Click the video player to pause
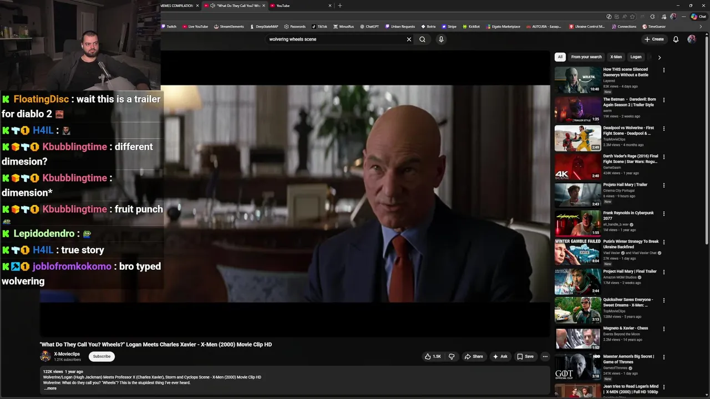 pyautogui.click(x=295, y=194)
